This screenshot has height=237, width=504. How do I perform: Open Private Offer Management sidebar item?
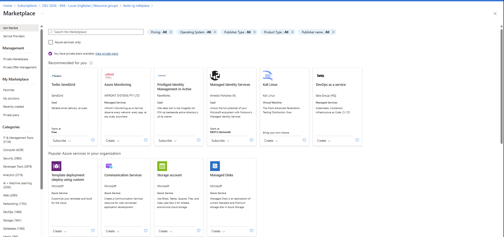(20, 67)
